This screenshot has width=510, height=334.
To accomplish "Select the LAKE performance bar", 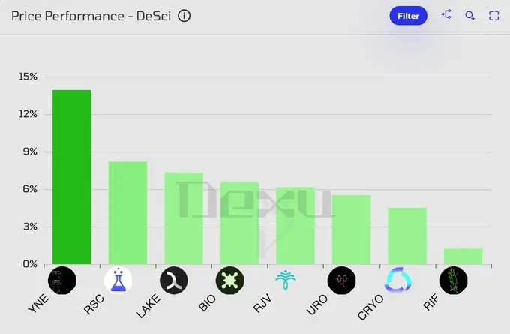I will (x=184, y=218).
